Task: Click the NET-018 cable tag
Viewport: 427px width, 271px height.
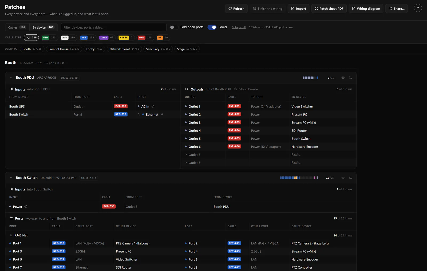Action: (x=121, y=114)
